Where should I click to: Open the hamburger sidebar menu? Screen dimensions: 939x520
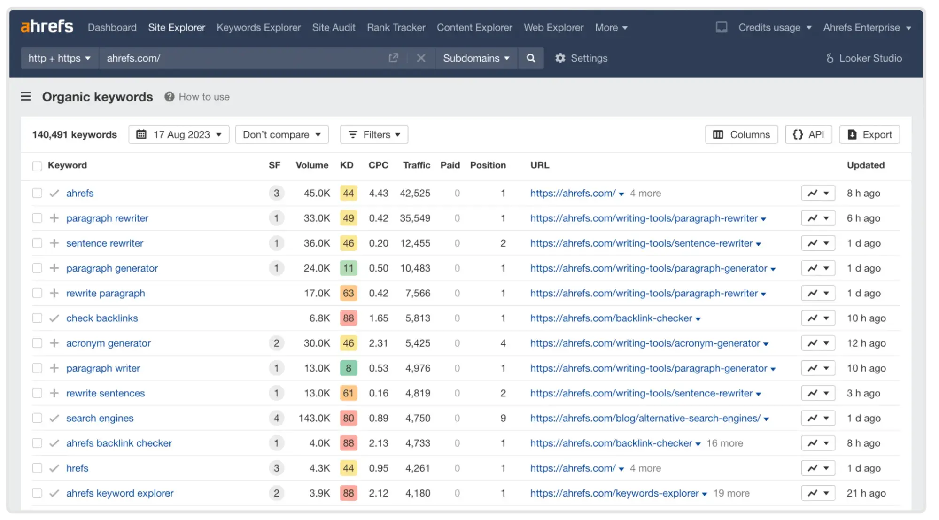click(x=26, y=96)
